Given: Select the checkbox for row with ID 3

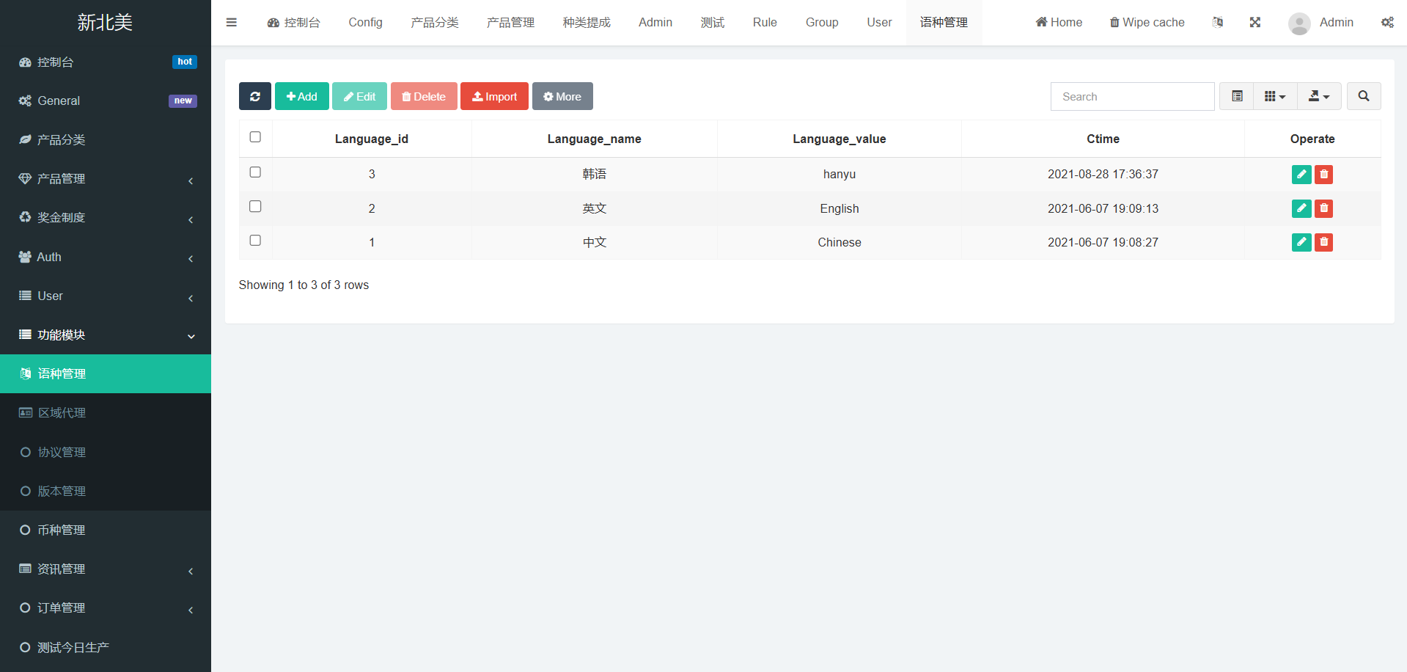Looking at the screenshot, I should [x=255, y=172].
